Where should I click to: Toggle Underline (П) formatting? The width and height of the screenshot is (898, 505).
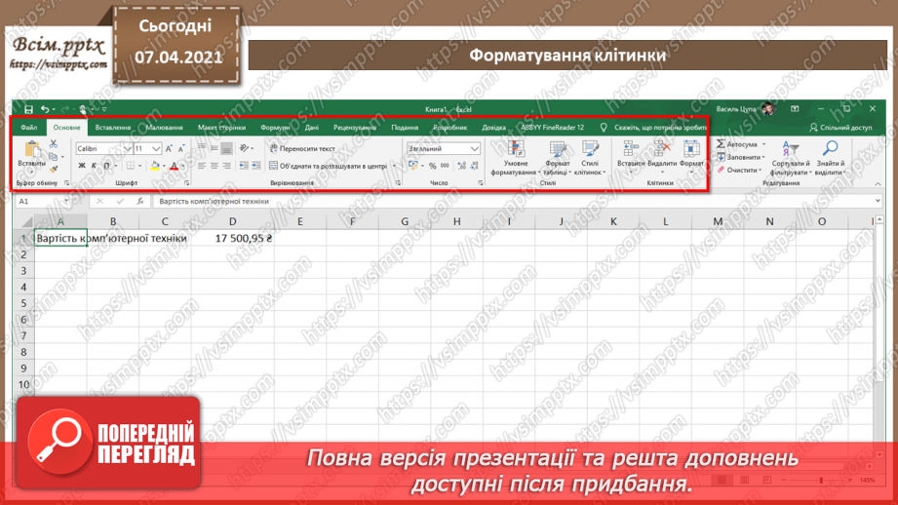point(106,166)
